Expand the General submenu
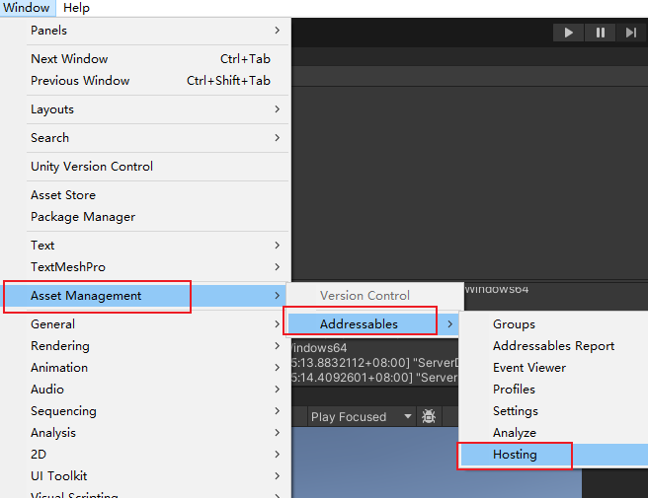 click(144, 323)
